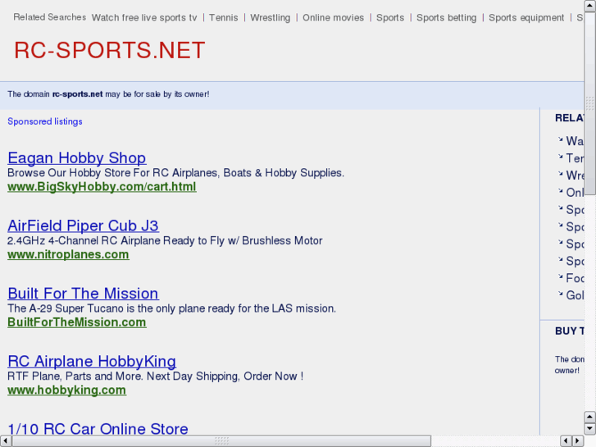
Task: Select Sports betting related search
Action: pos(447,18)
